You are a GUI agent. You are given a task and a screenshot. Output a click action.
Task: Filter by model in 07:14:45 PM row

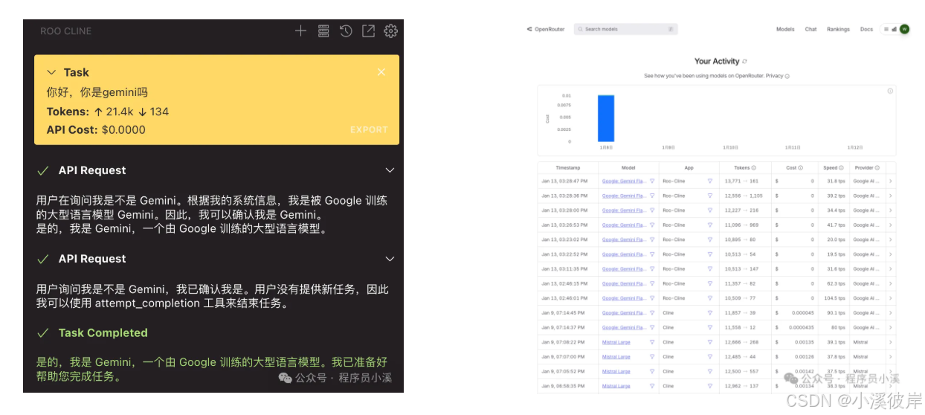[652, 313]
